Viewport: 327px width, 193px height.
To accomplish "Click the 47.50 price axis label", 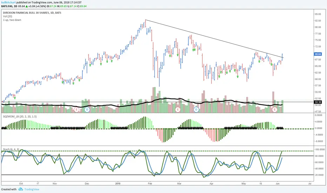I will [318, 112].
